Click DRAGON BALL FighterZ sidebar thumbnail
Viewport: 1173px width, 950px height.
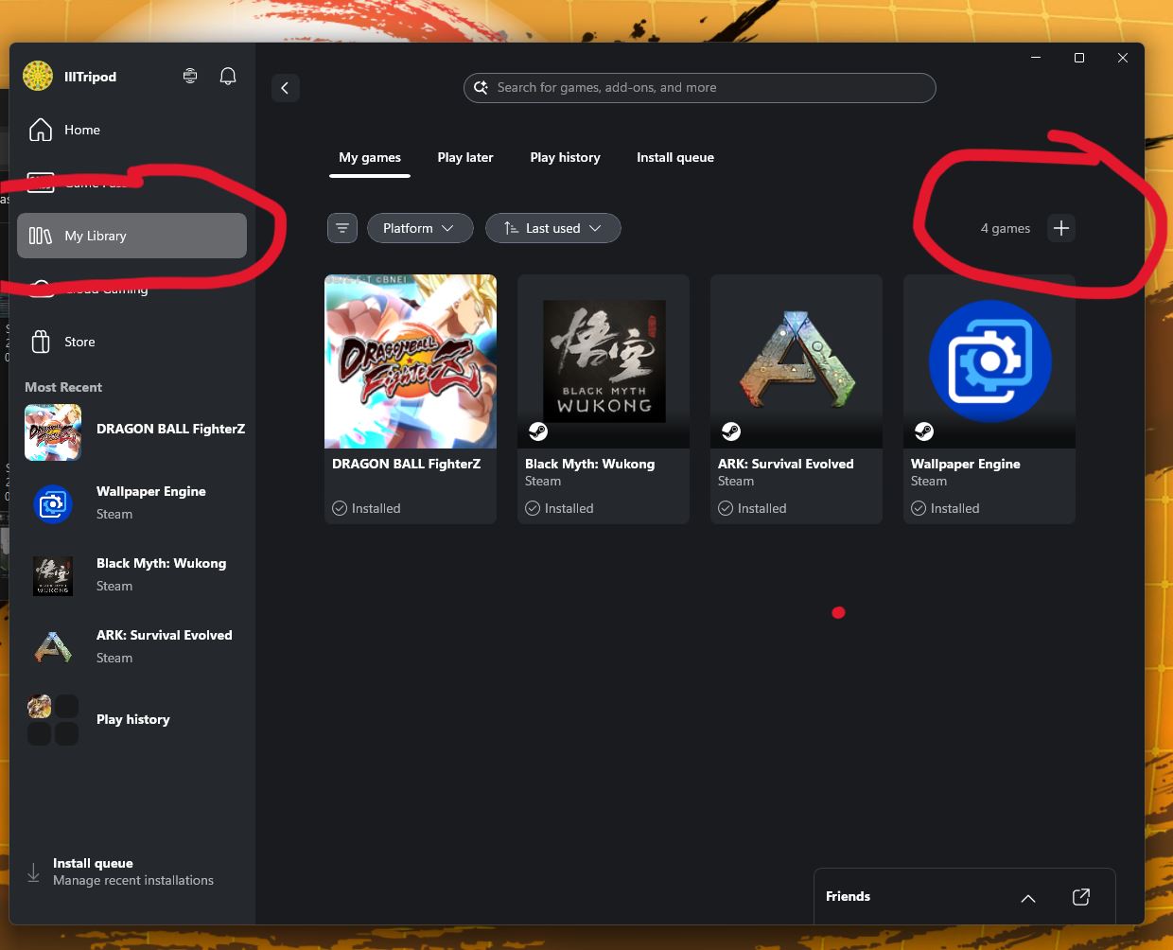point(53,432)
